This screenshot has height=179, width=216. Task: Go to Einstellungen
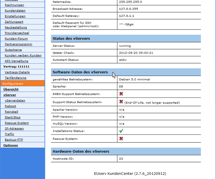click(x=15, y=16)
